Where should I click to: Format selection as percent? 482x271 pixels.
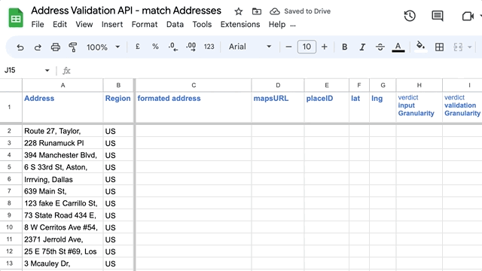coord(155,47)
